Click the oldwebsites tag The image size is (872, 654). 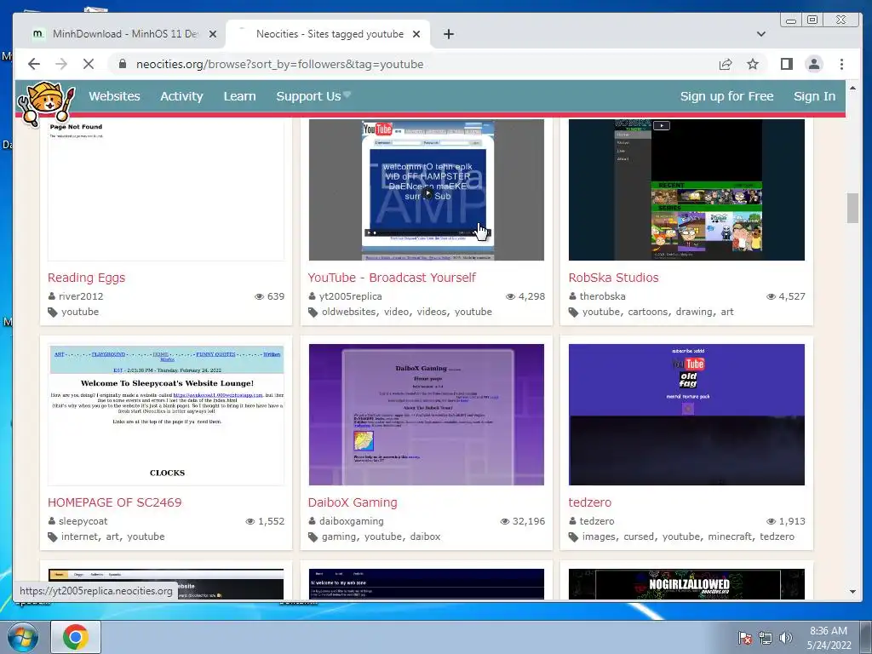tap(348, 312)
